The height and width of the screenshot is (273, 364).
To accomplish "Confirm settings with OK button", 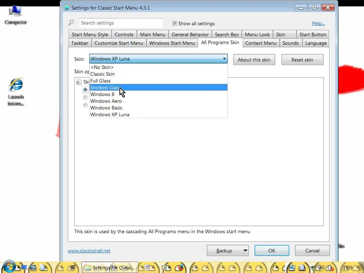I will 272,251.
